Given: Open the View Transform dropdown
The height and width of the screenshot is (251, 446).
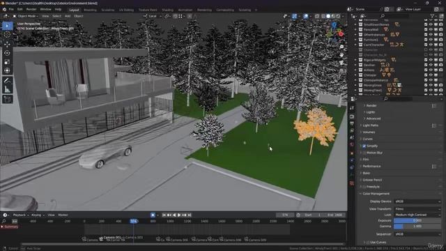Looking at the screenshot, I should click(417, 209).
